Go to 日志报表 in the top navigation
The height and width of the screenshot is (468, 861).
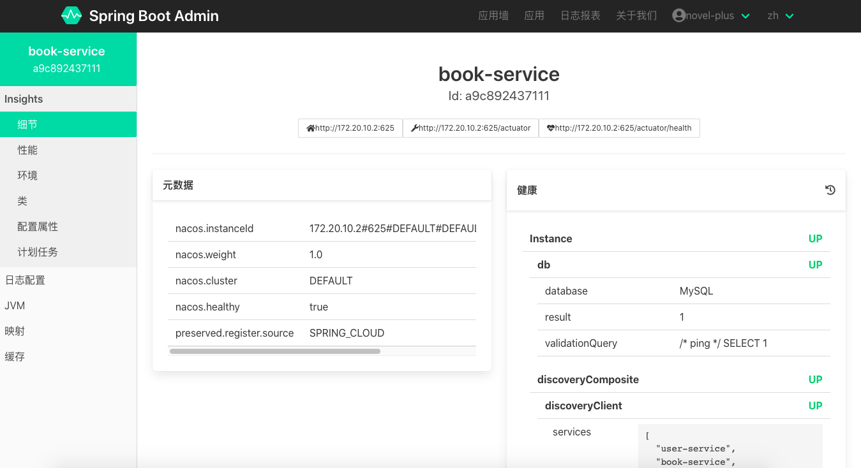[x=580, y=15]
